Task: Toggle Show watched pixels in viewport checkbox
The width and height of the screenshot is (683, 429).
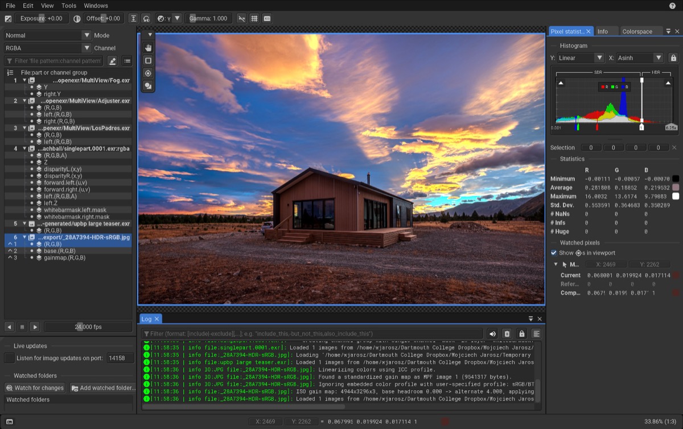Action: tap(554, 253)
